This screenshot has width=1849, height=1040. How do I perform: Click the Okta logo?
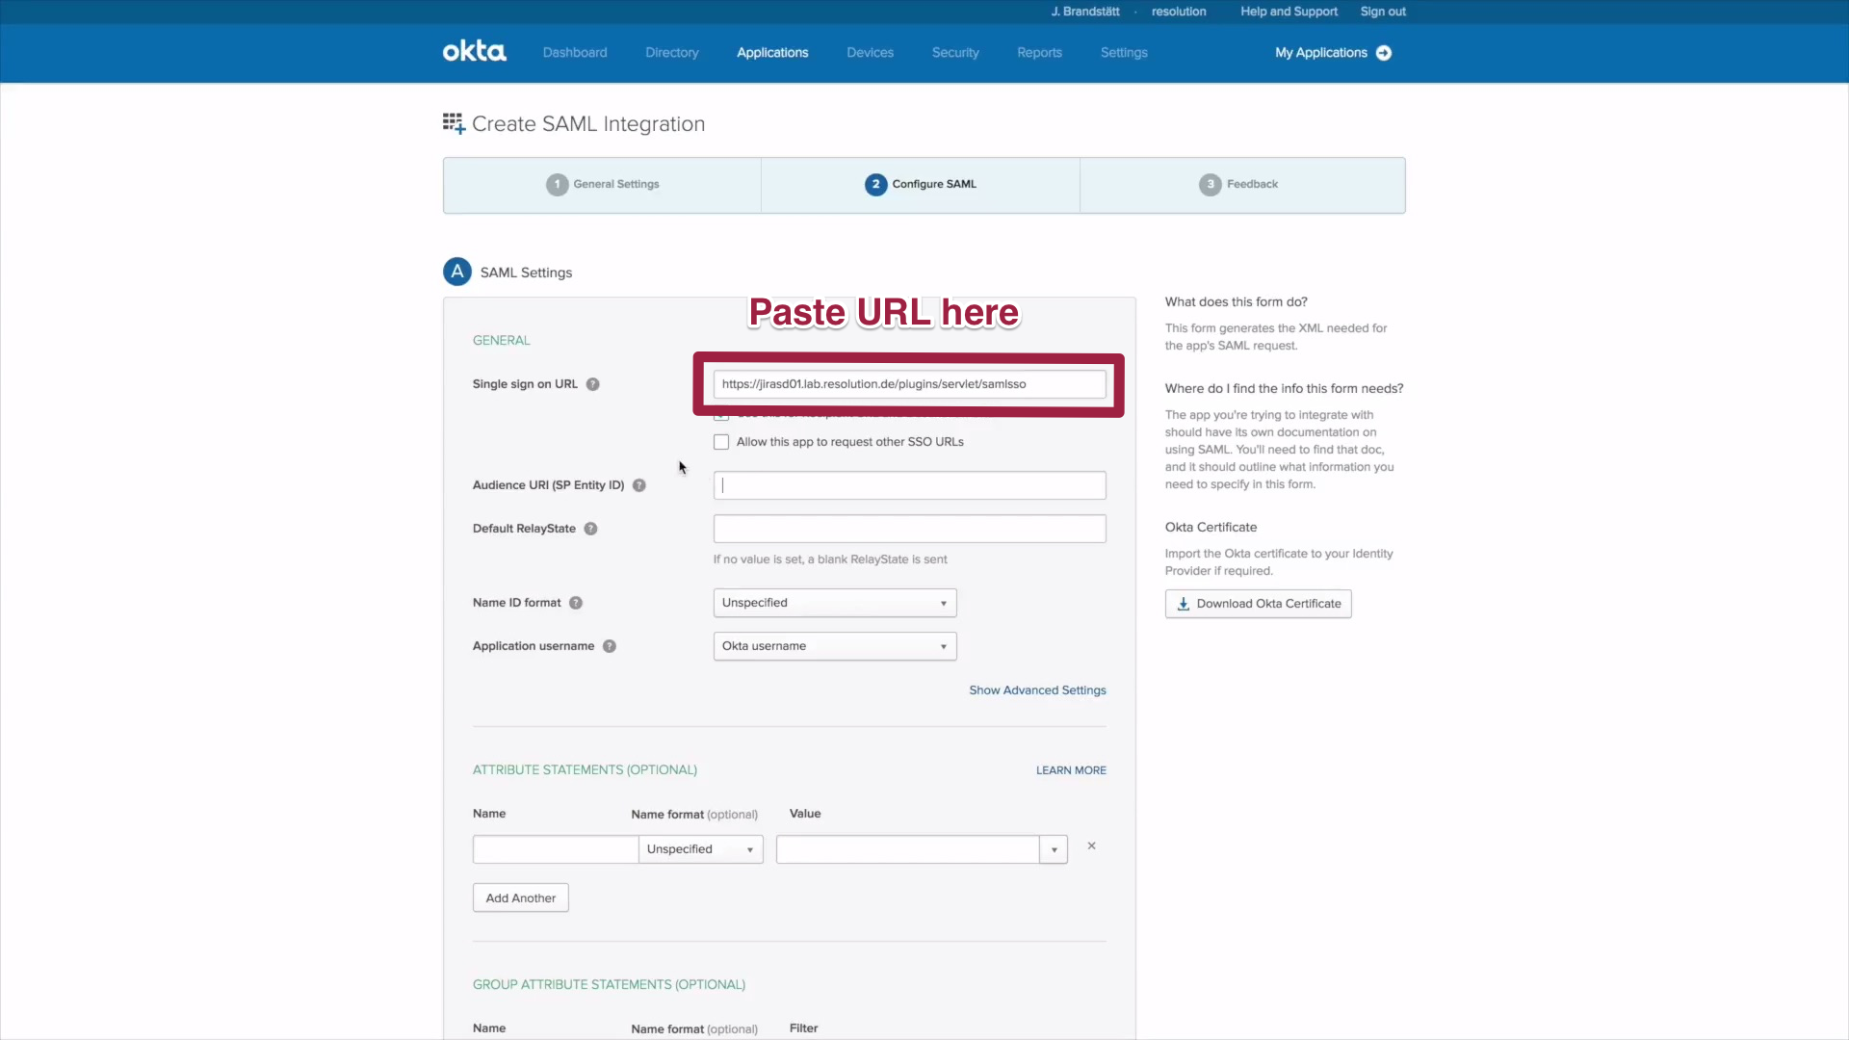[474, 52]
